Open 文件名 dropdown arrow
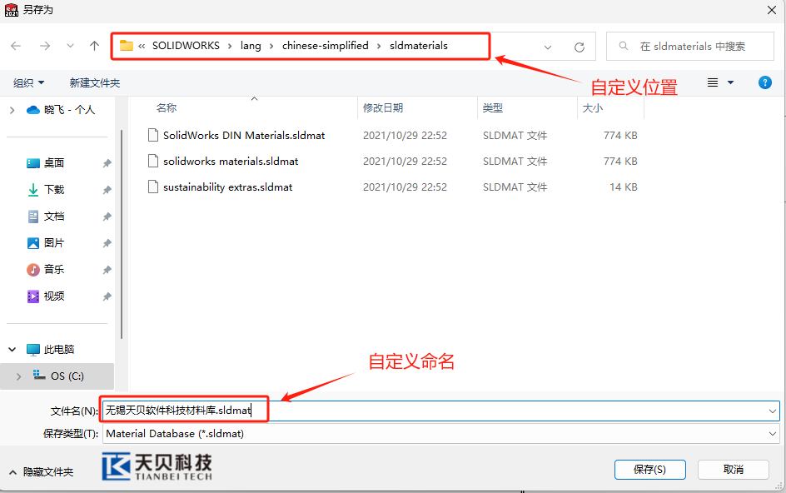 (x=773, y=411)
